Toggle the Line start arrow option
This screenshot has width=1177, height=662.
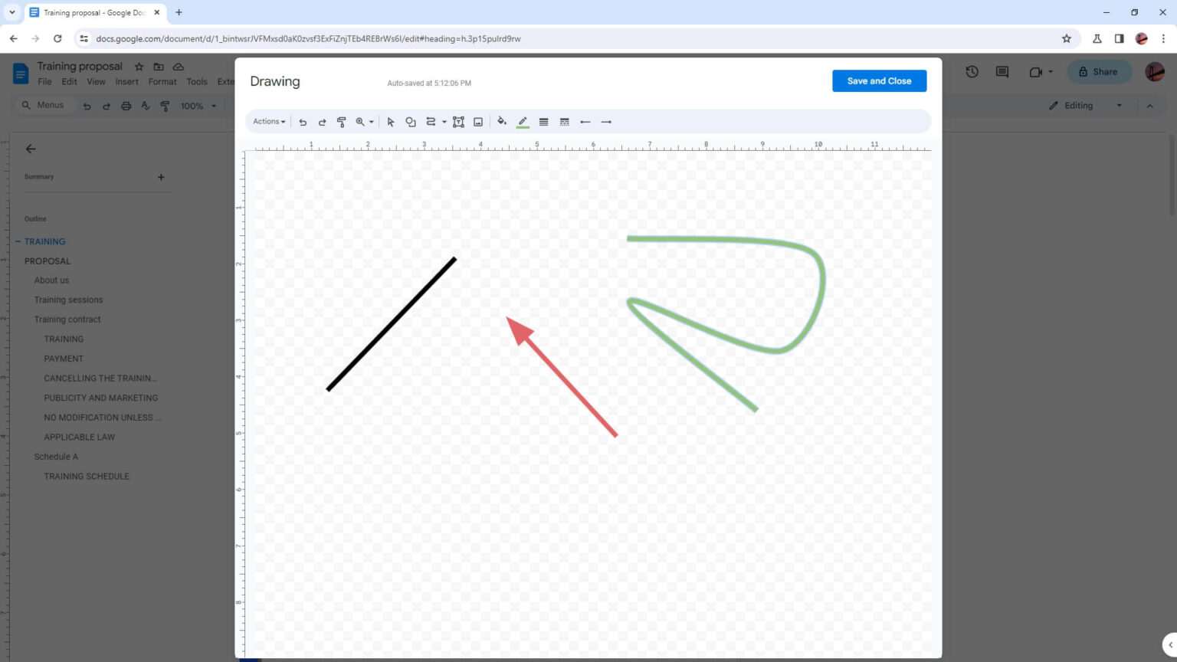click(585, 121)
